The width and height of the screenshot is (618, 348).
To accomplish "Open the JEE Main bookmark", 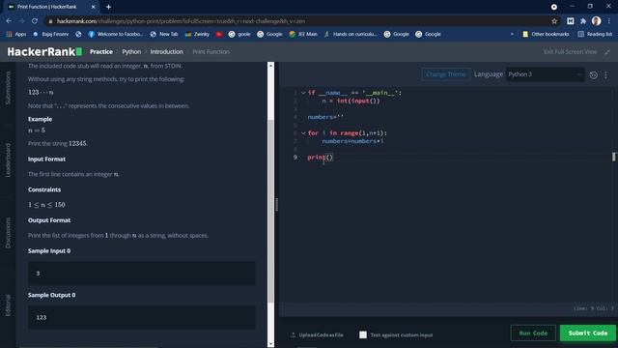I will coord(303,35).
